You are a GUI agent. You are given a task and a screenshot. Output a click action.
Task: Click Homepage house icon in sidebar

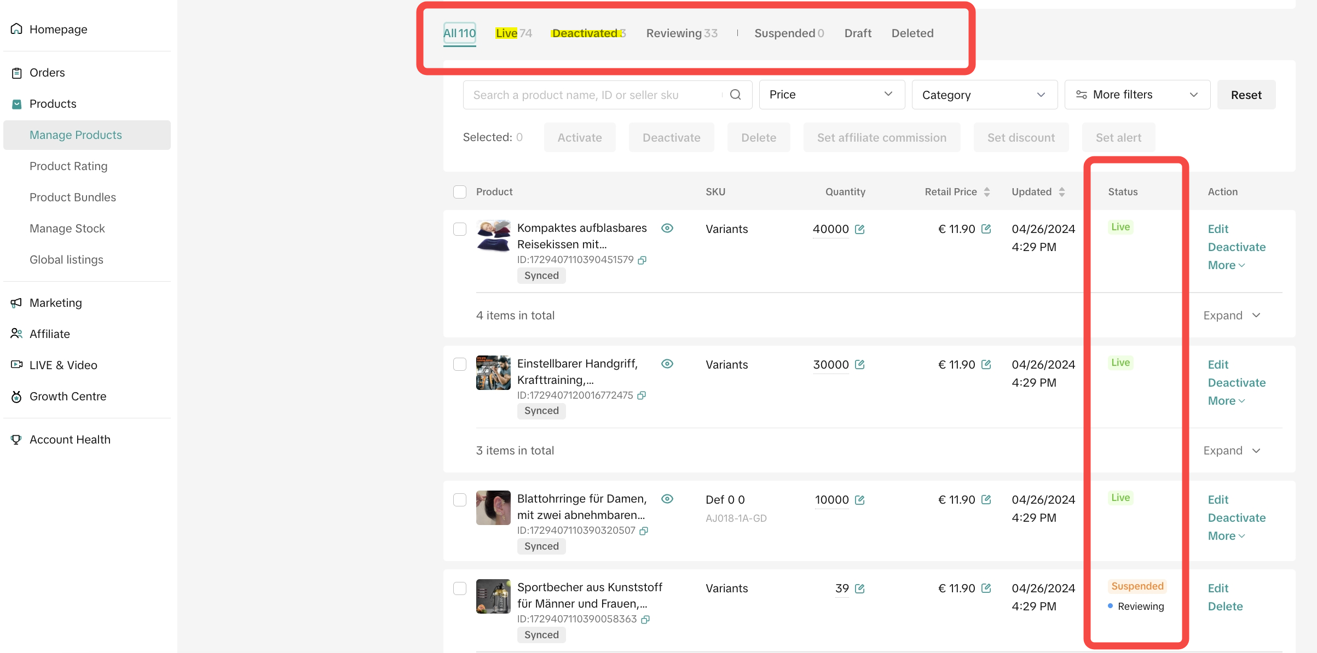click(16, 29)
